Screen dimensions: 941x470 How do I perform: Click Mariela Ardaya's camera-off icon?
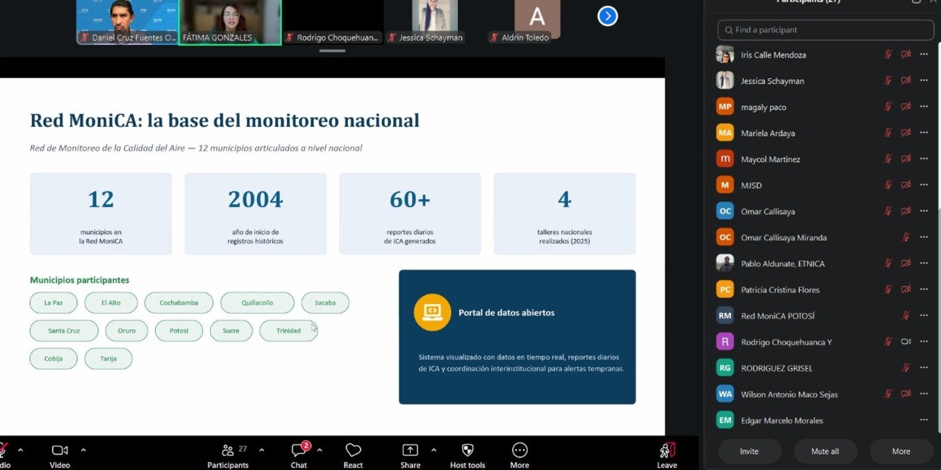pyautogui.click(x=906, y=133)
